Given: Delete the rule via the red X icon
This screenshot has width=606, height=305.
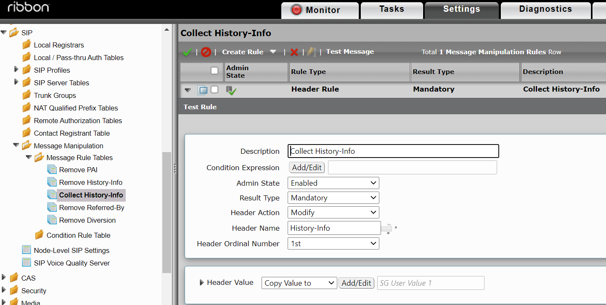Looking at the screenshot, I should 294,52.
